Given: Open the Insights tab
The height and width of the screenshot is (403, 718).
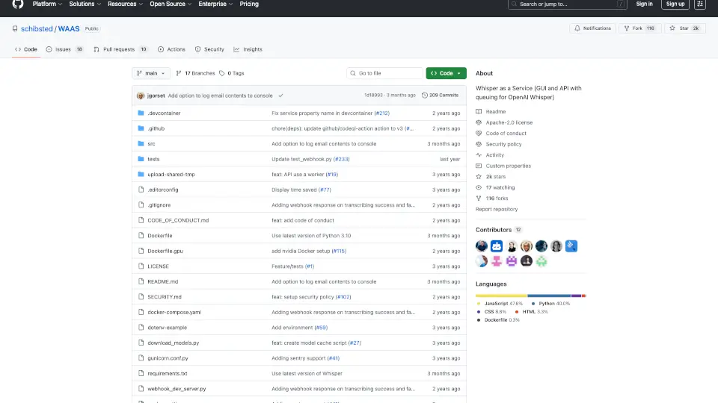Looking at the screenshot, I should tap(248, 49).
